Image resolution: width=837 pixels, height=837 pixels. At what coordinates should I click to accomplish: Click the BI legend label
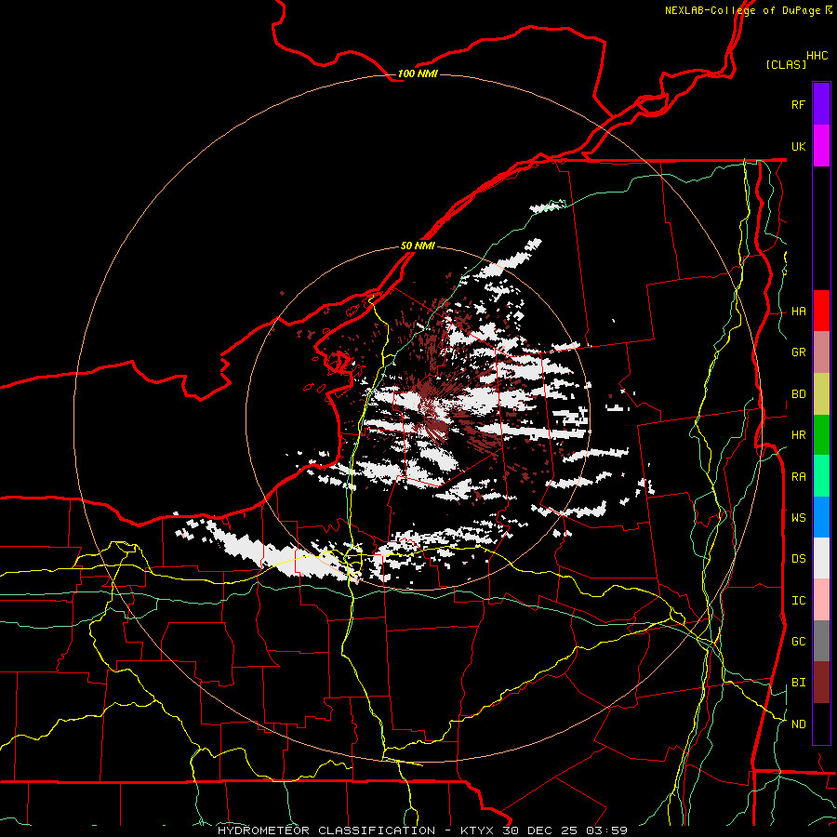click(x=799, y=683)
